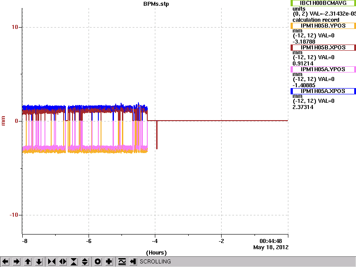Click the value 0.91214 under IPM1H05B.XPOS
This screenshot has width=356, height=267.
tap(303, 64)
